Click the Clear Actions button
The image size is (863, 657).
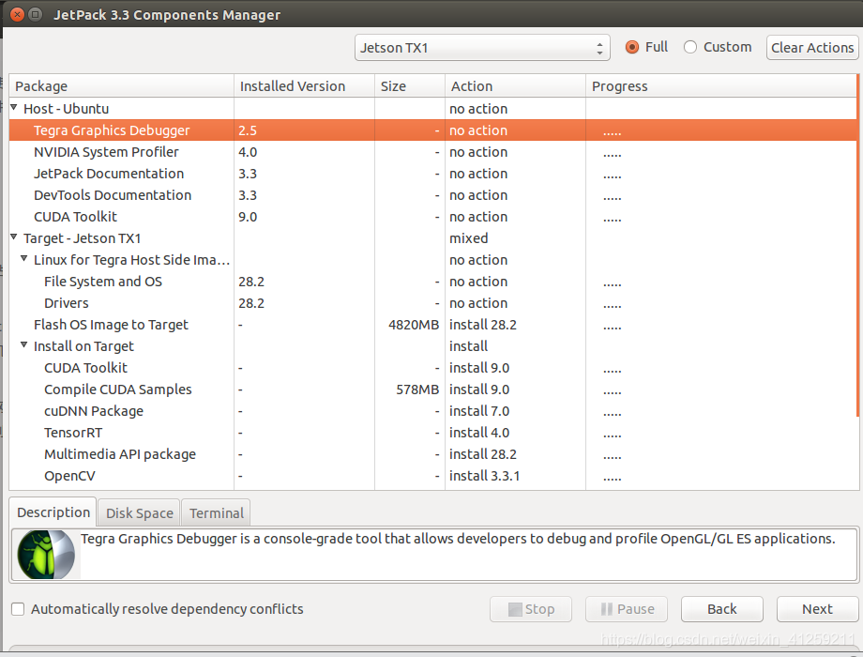coord(811,47)
